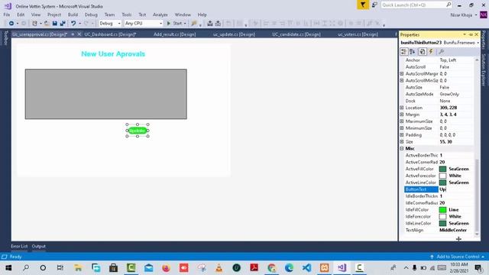Switch to uc_voters.cs design tab

(x=358, y=34)
